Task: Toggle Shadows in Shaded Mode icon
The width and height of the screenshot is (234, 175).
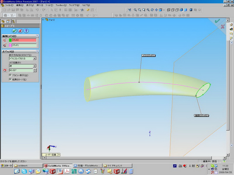Action: 191,10
